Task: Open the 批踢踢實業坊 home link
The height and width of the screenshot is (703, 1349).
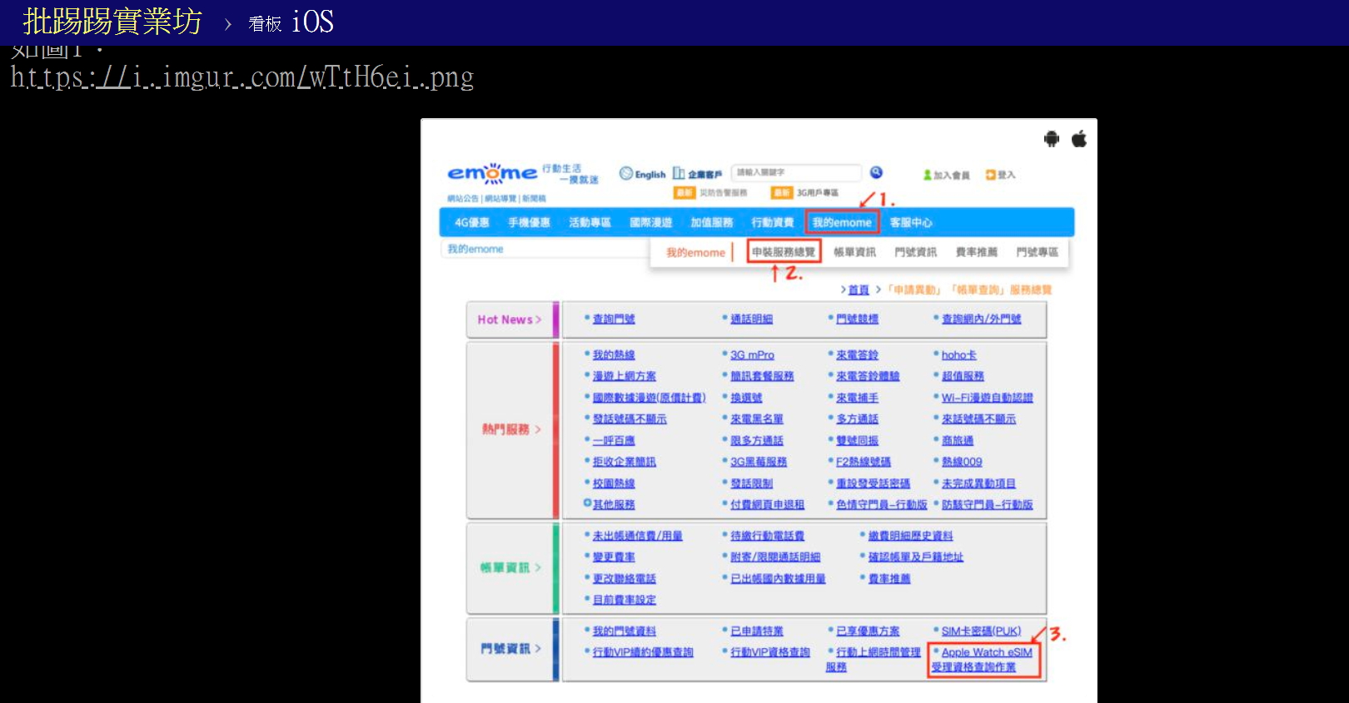Action: tap(112, 22)
